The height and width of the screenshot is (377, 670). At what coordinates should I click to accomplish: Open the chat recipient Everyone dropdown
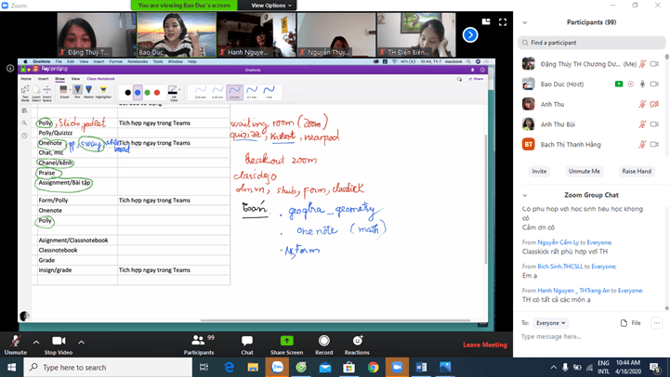click(550, 323)
